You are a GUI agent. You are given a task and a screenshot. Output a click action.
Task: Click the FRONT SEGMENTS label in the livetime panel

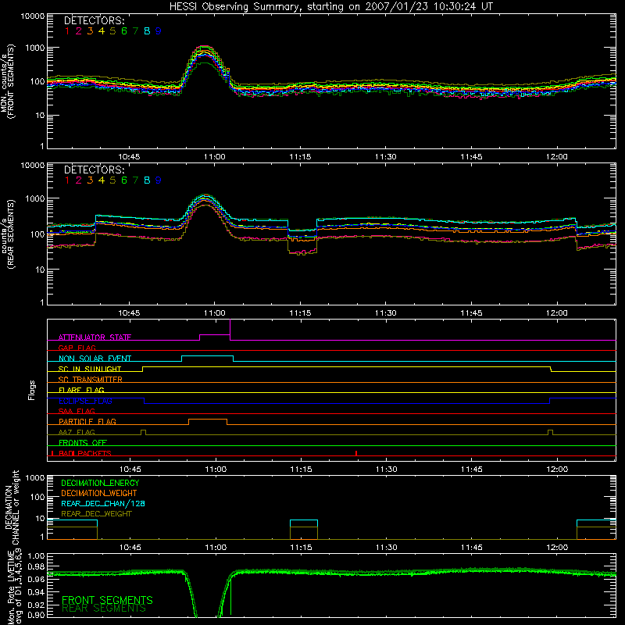tap(107, 600)
